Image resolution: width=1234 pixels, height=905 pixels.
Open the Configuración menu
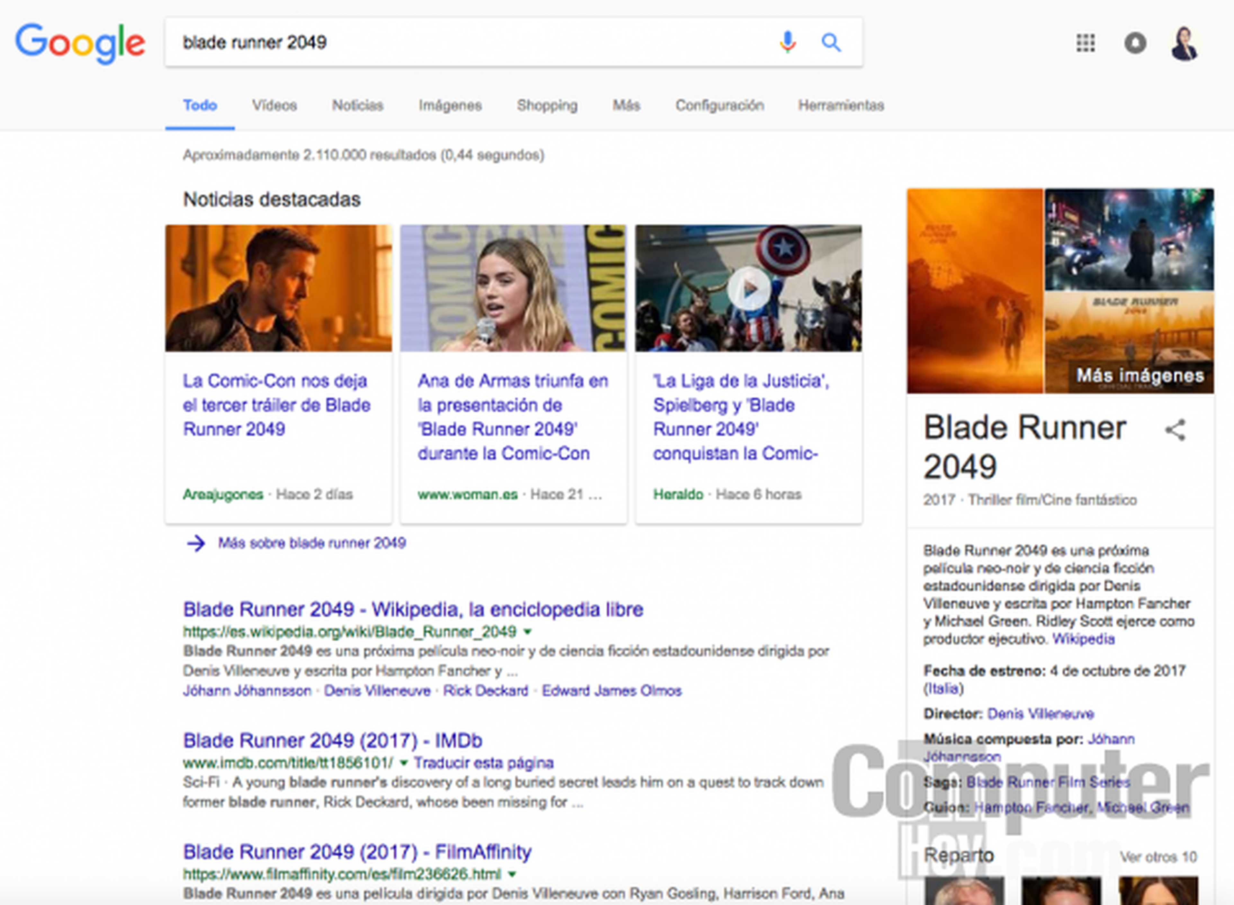point(719,105)
